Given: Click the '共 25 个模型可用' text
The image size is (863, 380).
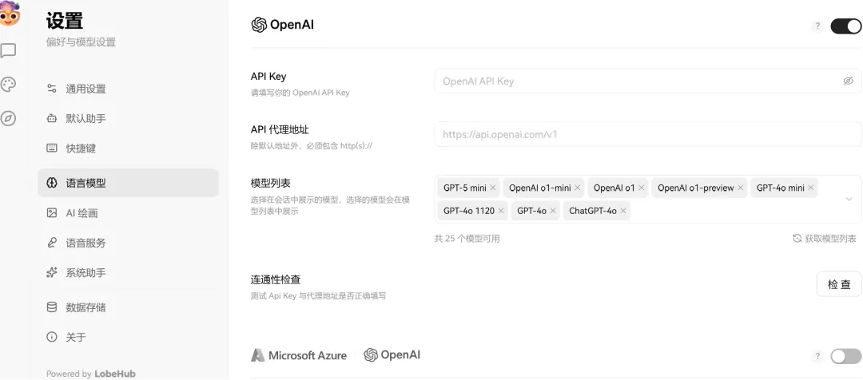Looking at the screenshot, I should coord(467,239).
